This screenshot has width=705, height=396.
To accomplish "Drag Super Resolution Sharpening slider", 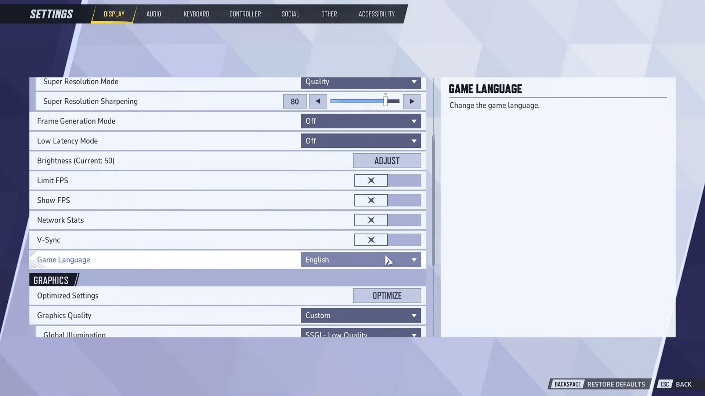I will pyautogui.click(x=386, y=101).
